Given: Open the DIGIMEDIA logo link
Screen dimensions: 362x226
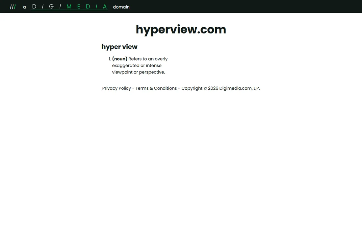Looking at the screenshot, I should tap(69, 7).
